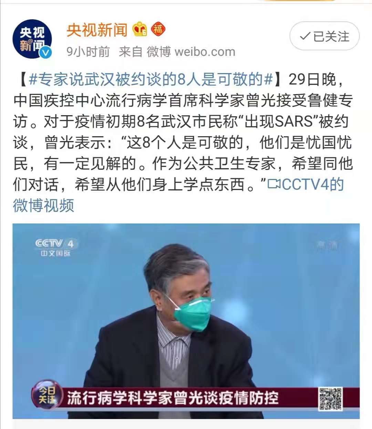This screenshot has width=372, height=429.
Task: Play the video of the masked expert
Action: tap(186, 321)
